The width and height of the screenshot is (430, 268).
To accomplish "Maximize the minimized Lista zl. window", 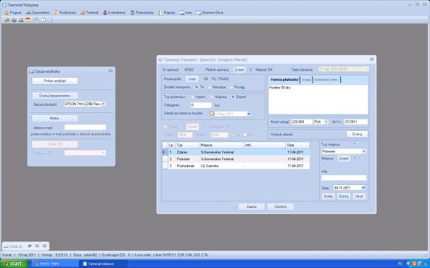I will tap(37, 246).
